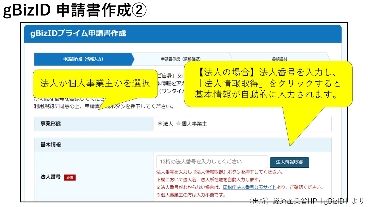
Task: Select the 書類送付 step
Action: tap(279, 59)
